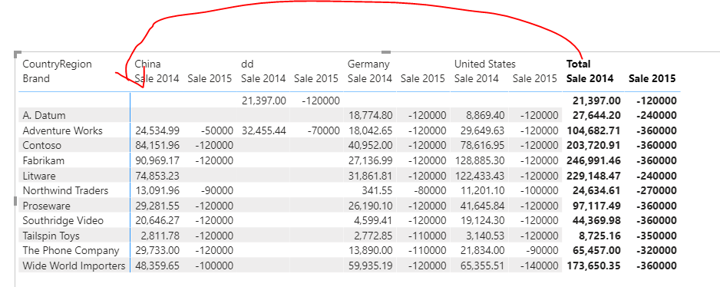
Task: Click the -320000 Phone Company total
Action: pyautogui.click(x=657, y=251)
